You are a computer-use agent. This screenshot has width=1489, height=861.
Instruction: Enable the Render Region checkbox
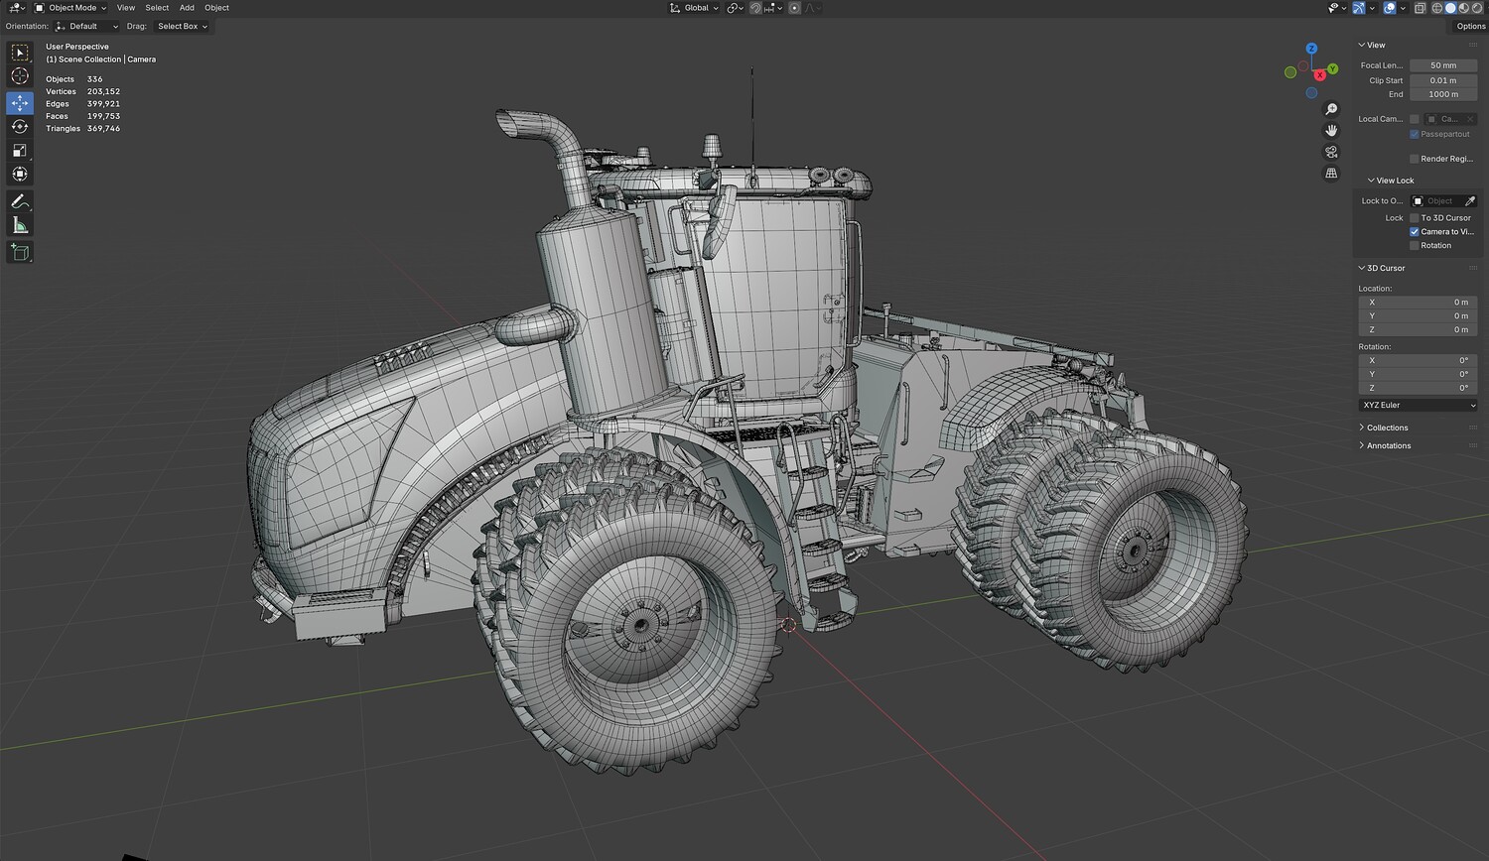pos(1415,159)
